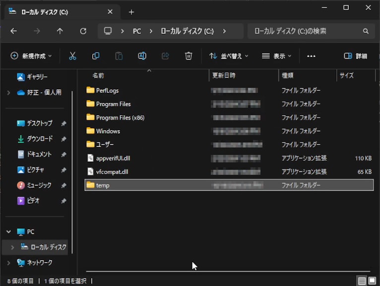Image resolution: width=380 pixels, height=286 pixels.
Task: Click the navigation pane vertical scrollbar
Action: (72, 172)
